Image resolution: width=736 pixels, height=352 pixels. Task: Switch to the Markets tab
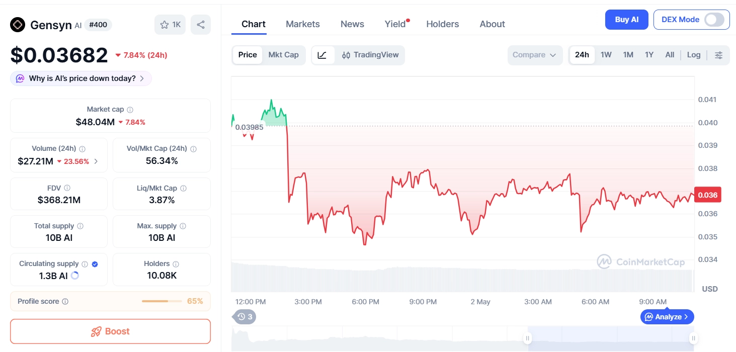[x=303, y=24]
